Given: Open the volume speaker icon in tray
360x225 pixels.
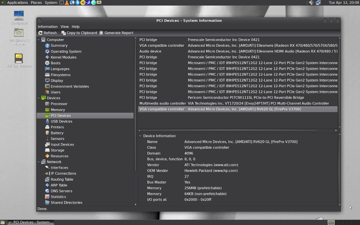Looking at the screenshot, I should tap(311, 2).
